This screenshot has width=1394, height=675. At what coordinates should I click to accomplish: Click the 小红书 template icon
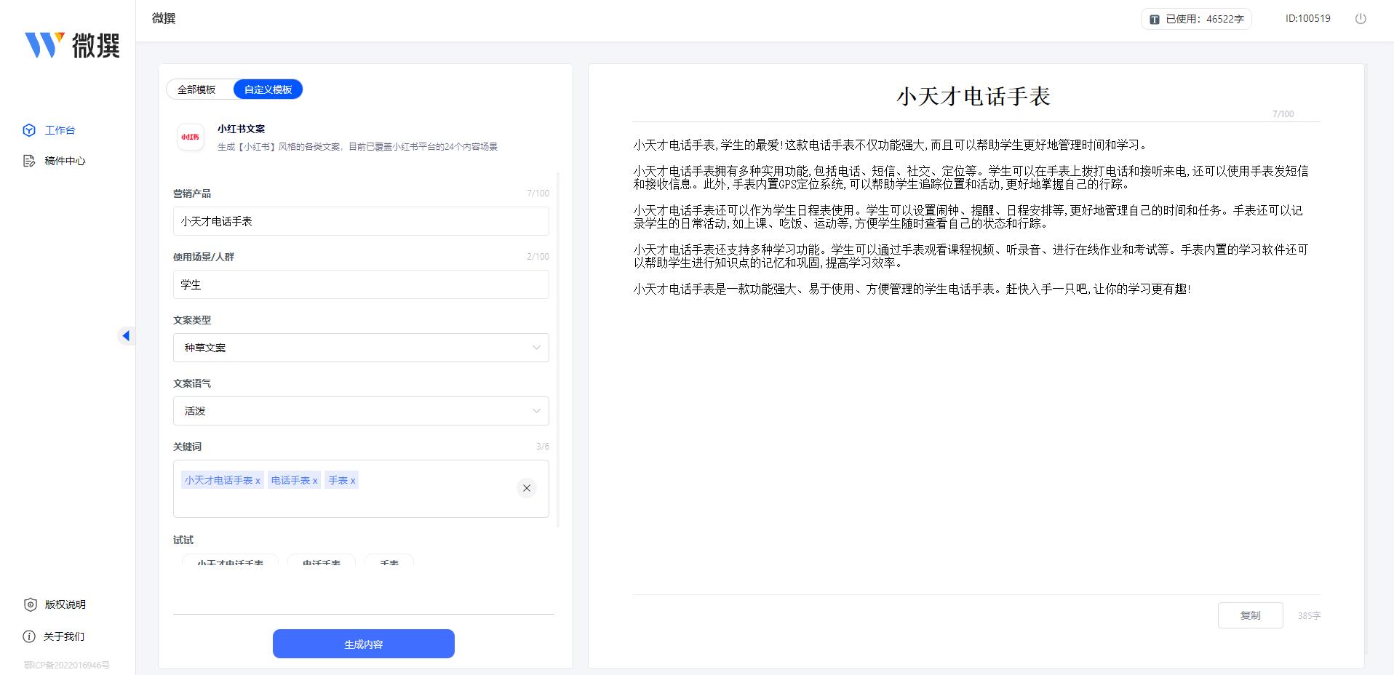(190, 137)
